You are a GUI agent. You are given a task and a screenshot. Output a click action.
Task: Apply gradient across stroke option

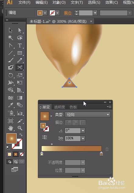tap(82, 123)
